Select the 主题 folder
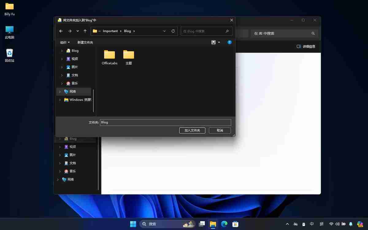Screen dimensions: 368x230 pyautogui.click(x=128, y=57)
